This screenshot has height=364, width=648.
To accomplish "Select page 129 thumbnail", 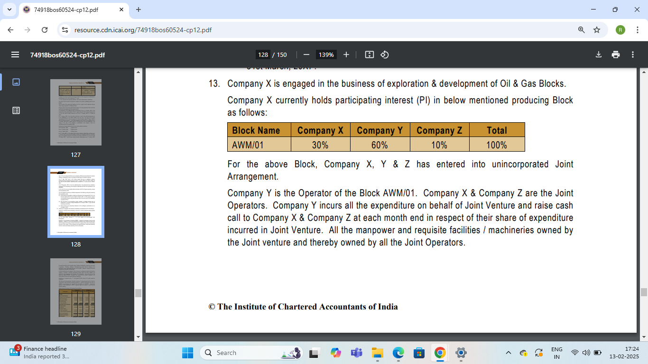I will (x=76, y=291).
